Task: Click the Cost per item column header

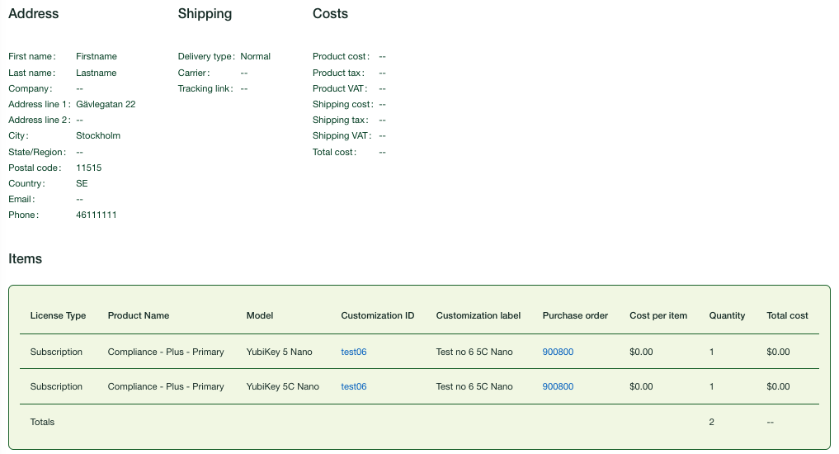Action: (x=658, y=315)
